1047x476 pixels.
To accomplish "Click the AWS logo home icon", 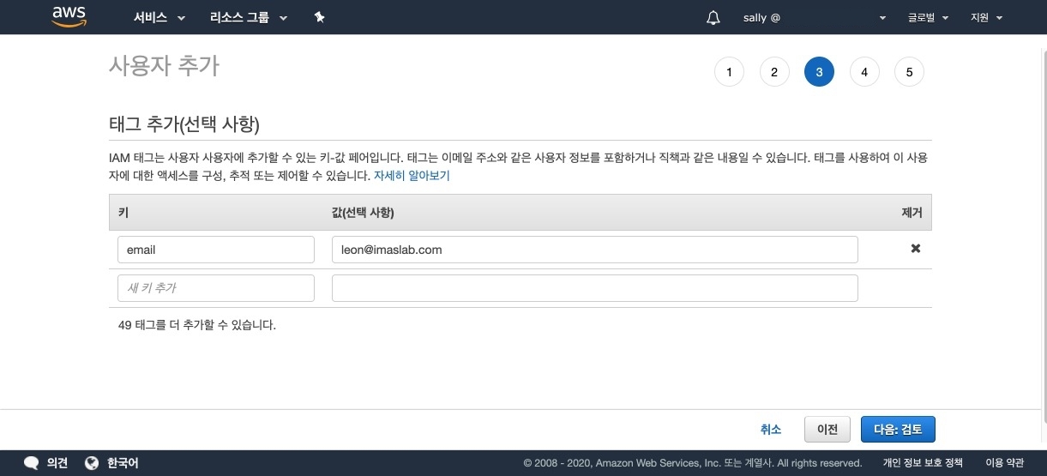I will click(69, 17).
